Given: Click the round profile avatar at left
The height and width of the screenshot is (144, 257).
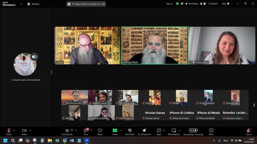Looking at the screenshot, I should click(25, 64).
